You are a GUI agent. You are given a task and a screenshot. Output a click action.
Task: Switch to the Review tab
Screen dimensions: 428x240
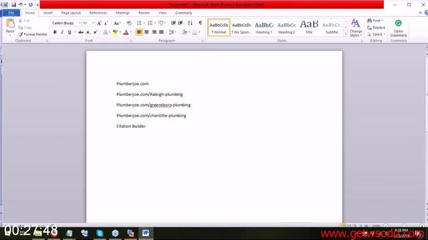pyautogui.click(x=144, y=13)
